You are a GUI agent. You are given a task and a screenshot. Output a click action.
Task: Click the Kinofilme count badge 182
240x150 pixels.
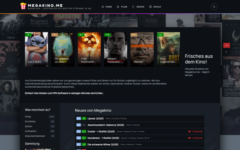click(x=52, y=122)
